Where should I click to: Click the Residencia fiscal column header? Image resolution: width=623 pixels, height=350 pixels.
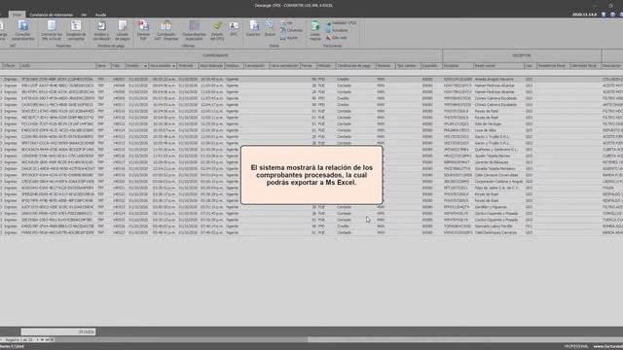coord(553,66)
